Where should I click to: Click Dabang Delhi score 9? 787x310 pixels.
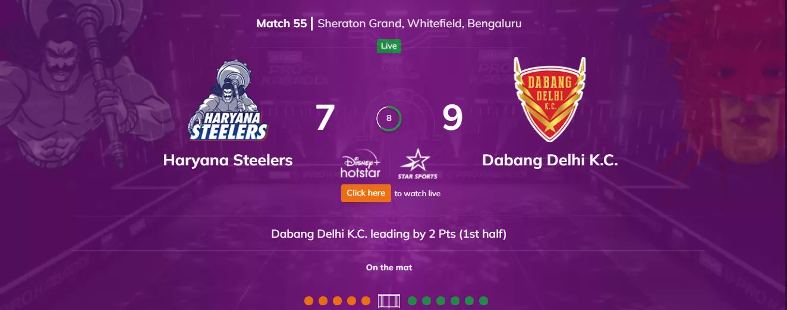coord(452,118)
